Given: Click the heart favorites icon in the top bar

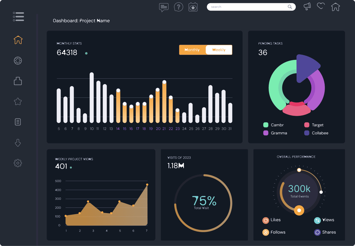Looking at the screenshot, I should coord(321,6).
